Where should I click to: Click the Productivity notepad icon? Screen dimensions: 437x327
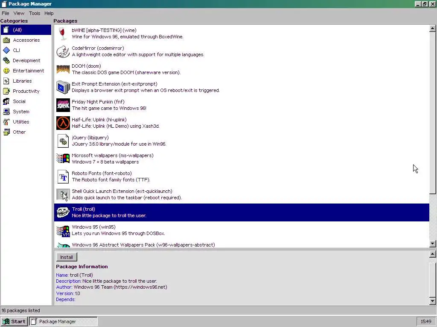[x=6, y=91]
